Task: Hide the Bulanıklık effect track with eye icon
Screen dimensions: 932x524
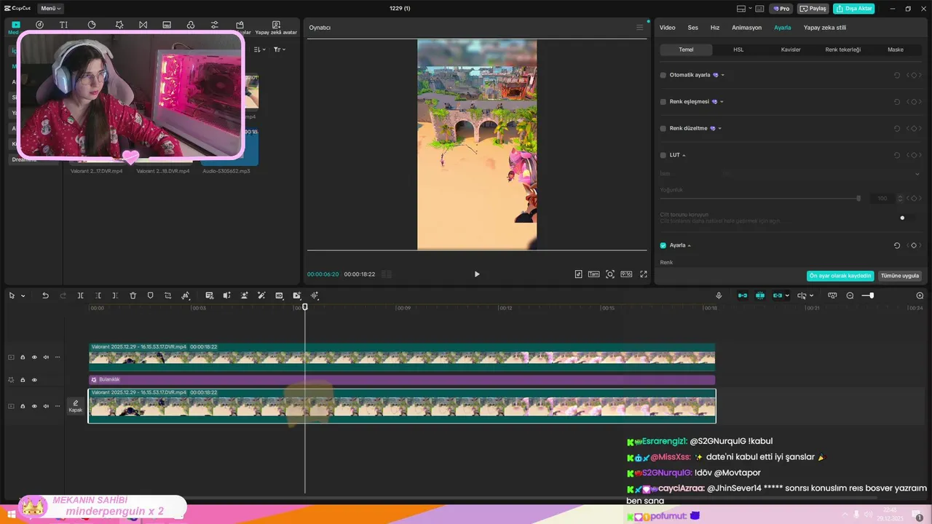Action: click(x=34, y=380)
